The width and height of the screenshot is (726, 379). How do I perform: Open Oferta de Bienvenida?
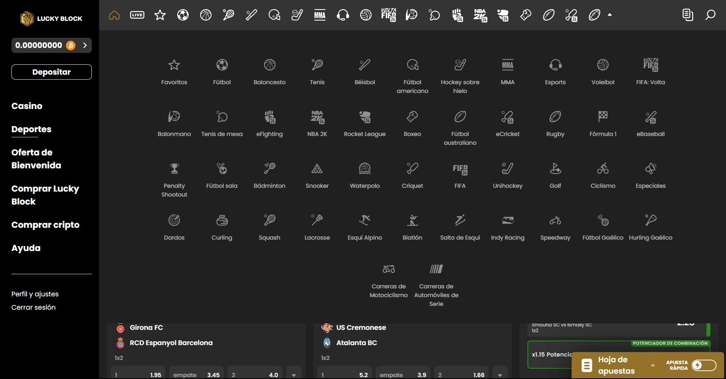pos(36,159)
